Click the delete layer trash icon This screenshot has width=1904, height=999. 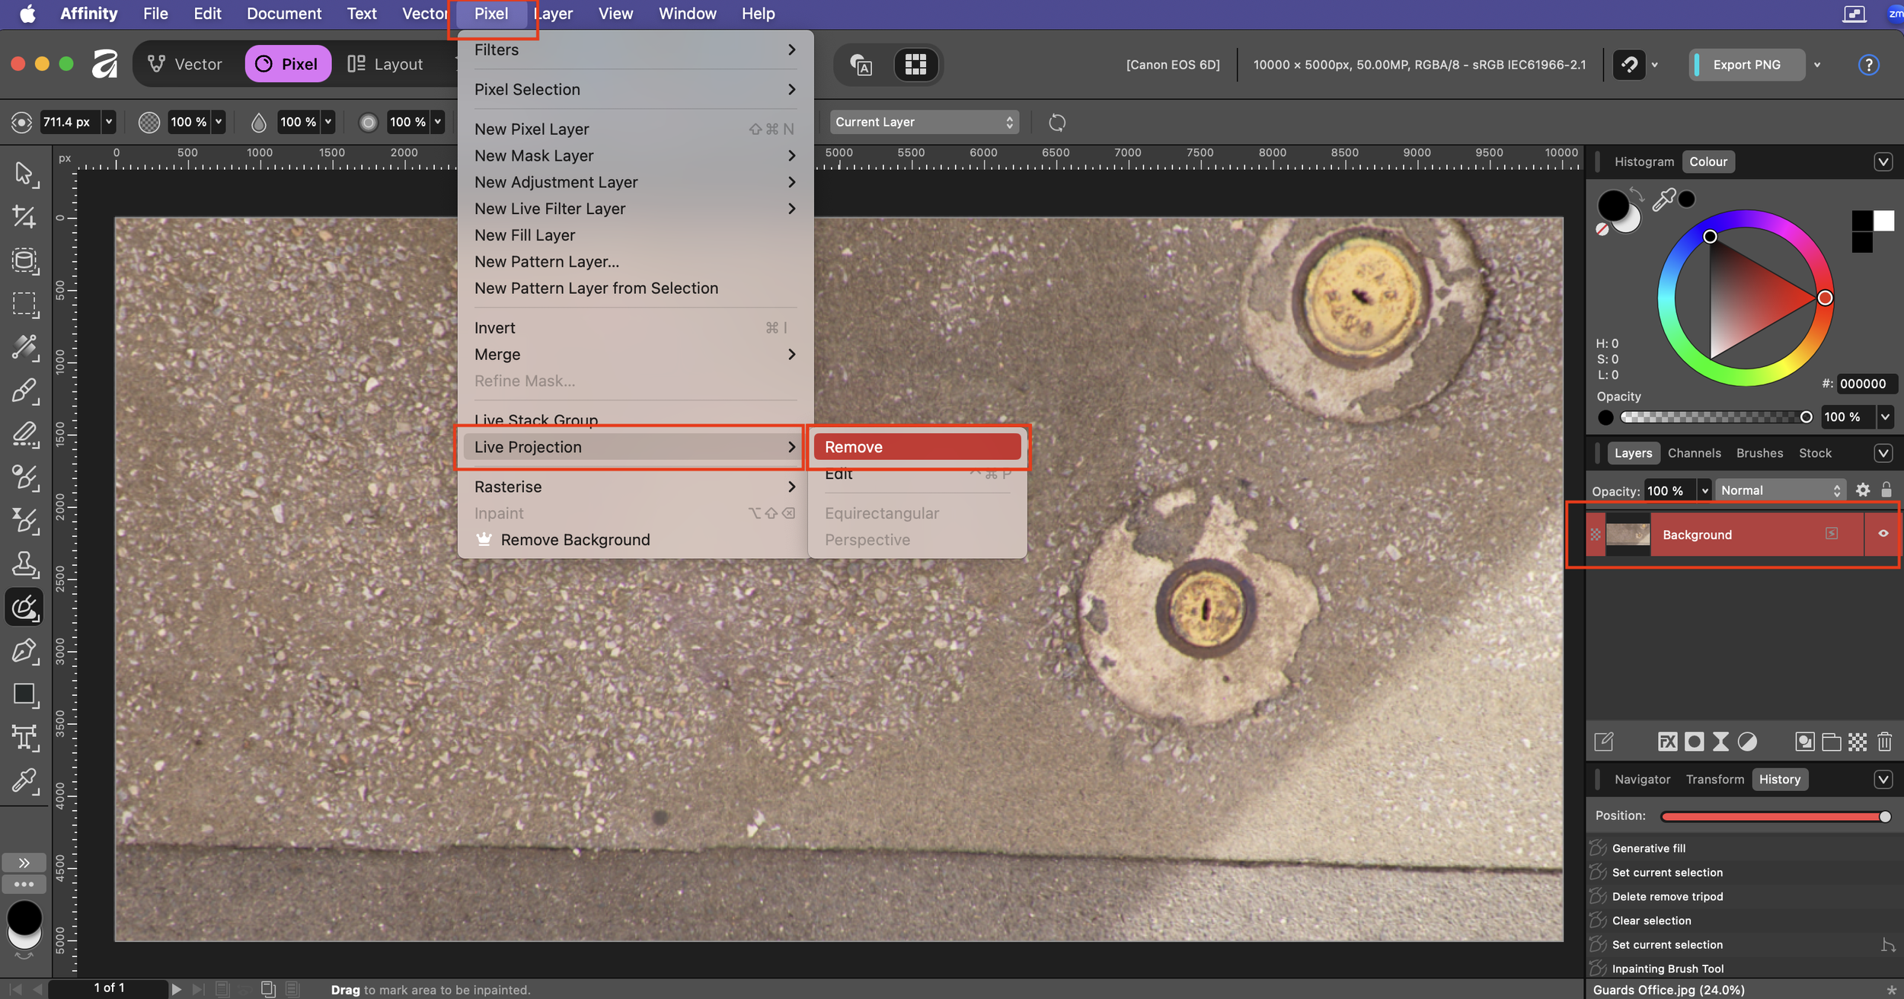click(1884, 742)
